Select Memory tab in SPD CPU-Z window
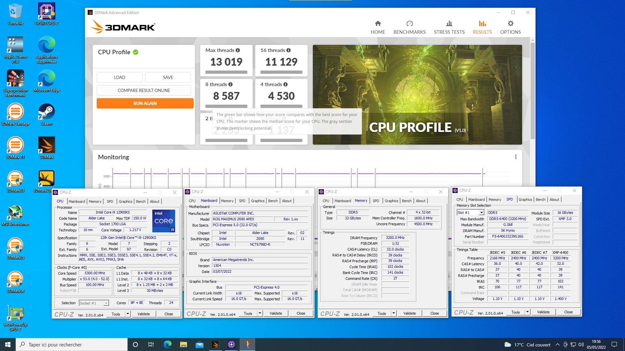 click(x=495, y=200)
